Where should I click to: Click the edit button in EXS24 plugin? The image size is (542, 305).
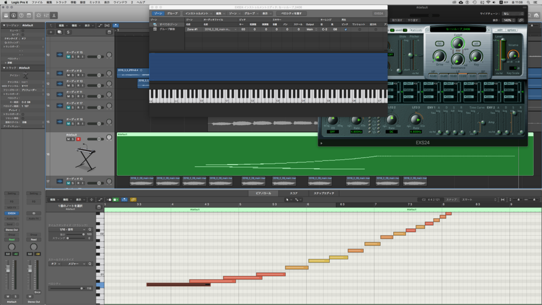point(500,30)
